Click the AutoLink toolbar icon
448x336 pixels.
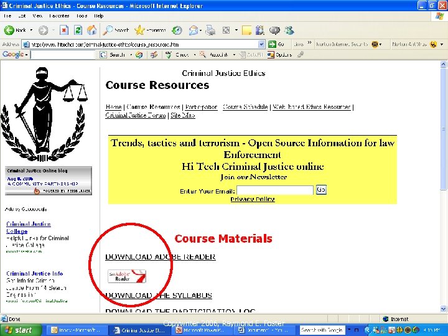coord(213,55)
